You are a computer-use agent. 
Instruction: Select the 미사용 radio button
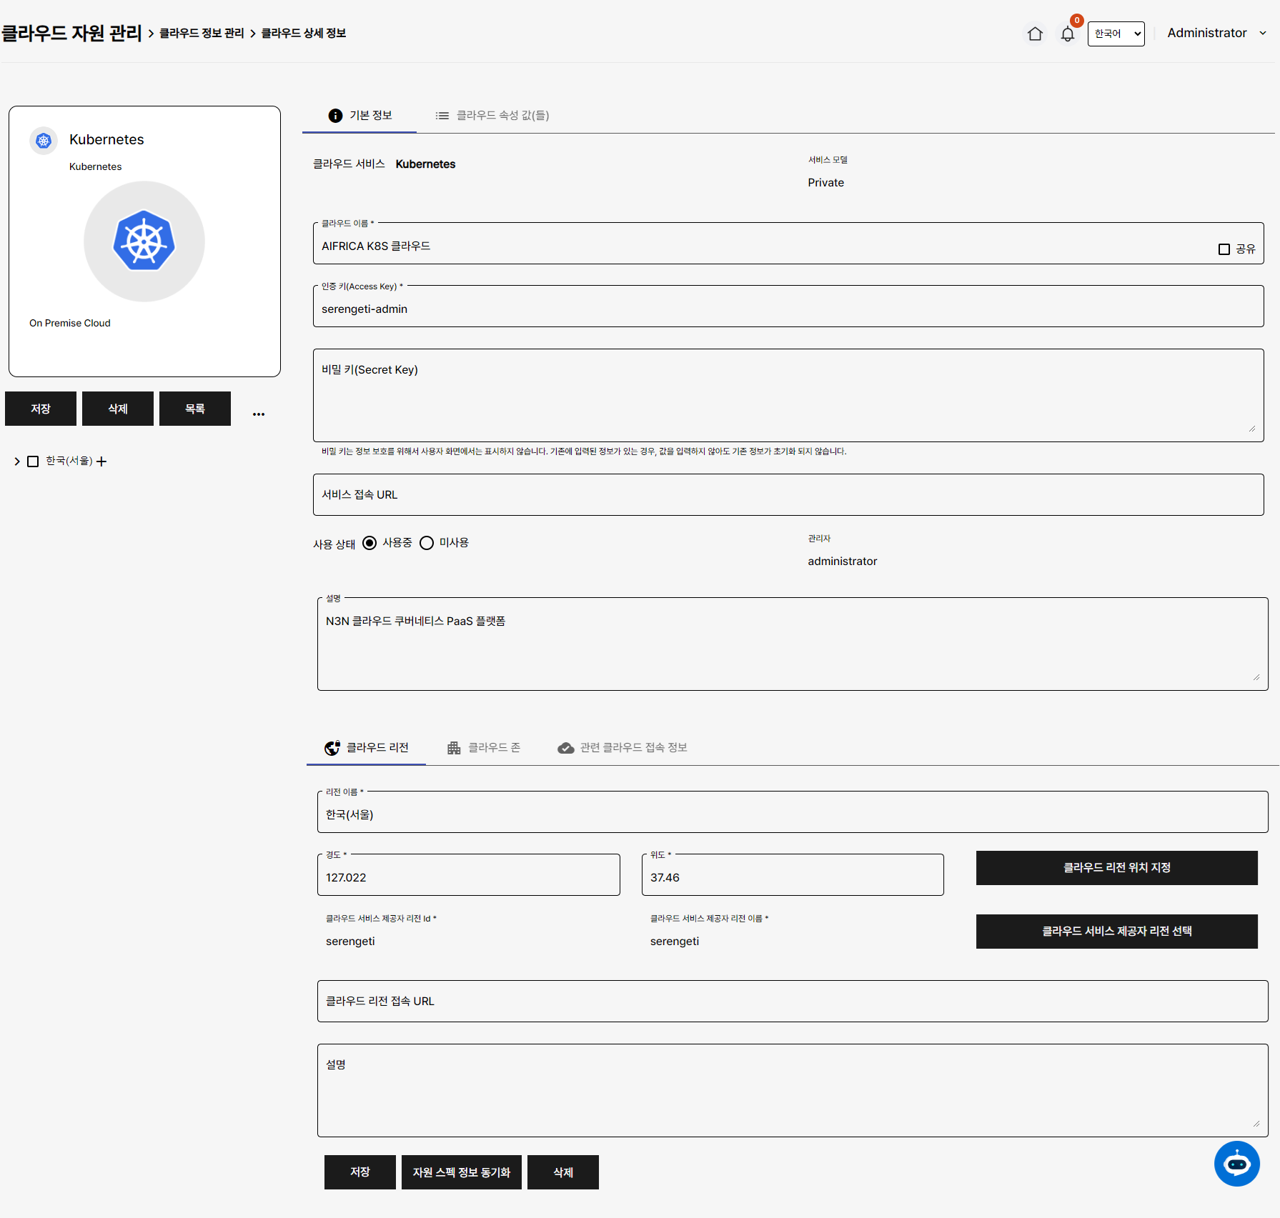click(427, 543)
